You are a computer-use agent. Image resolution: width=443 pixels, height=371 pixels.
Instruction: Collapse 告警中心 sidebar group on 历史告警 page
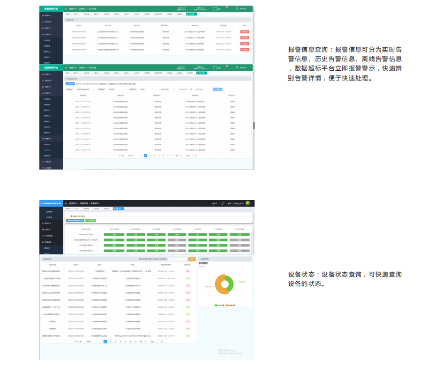pyautogui.click(x=51, y=139)
